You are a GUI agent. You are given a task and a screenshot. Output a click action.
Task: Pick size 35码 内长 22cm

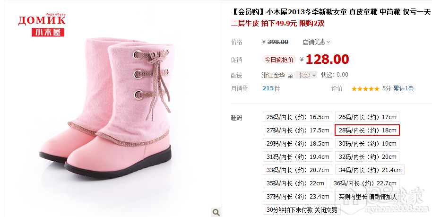tap(295, 183)
